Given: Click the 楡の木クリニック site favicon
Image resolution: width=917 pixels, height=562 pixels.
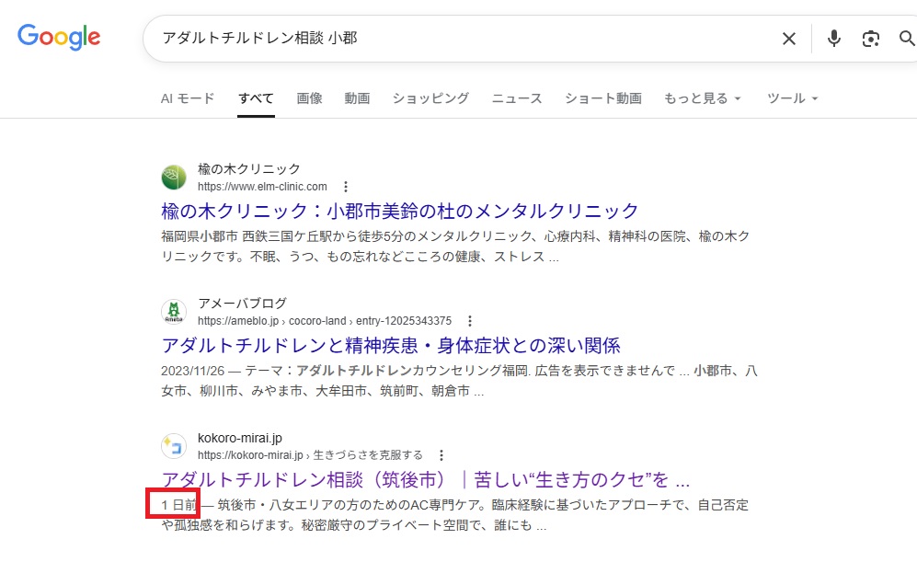Looking at the screenshot, I should tap(174, 178).
